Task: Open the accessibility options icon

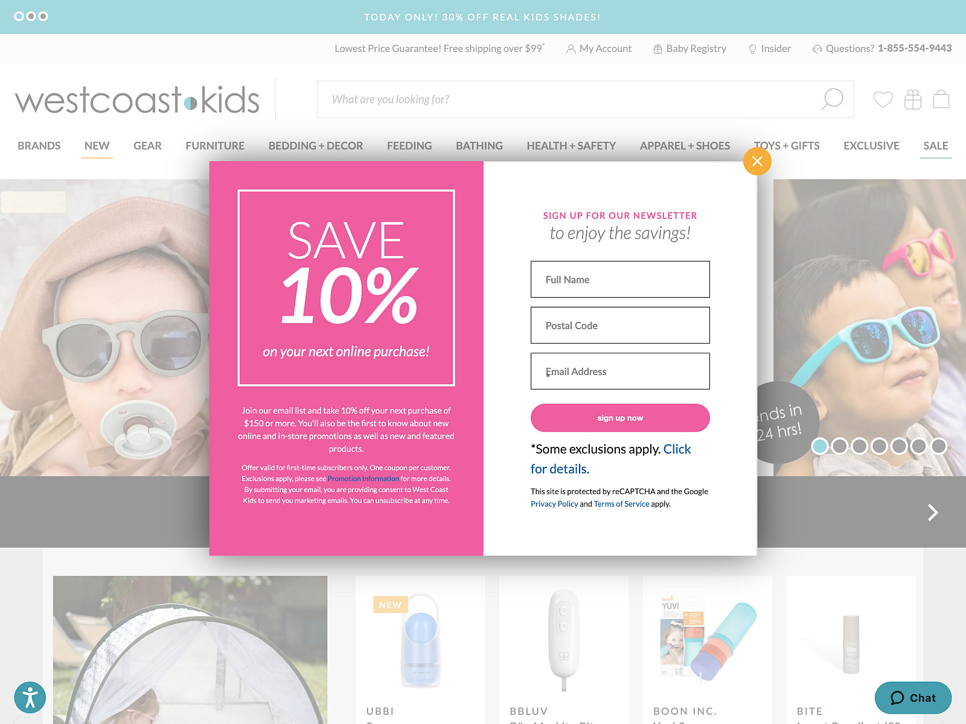Action: pos(30,697)
